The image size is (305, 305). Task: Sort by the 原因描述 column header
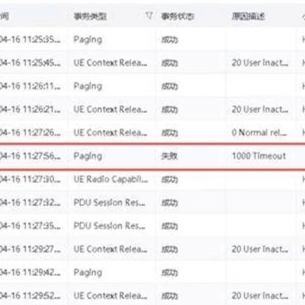(249, 17)
